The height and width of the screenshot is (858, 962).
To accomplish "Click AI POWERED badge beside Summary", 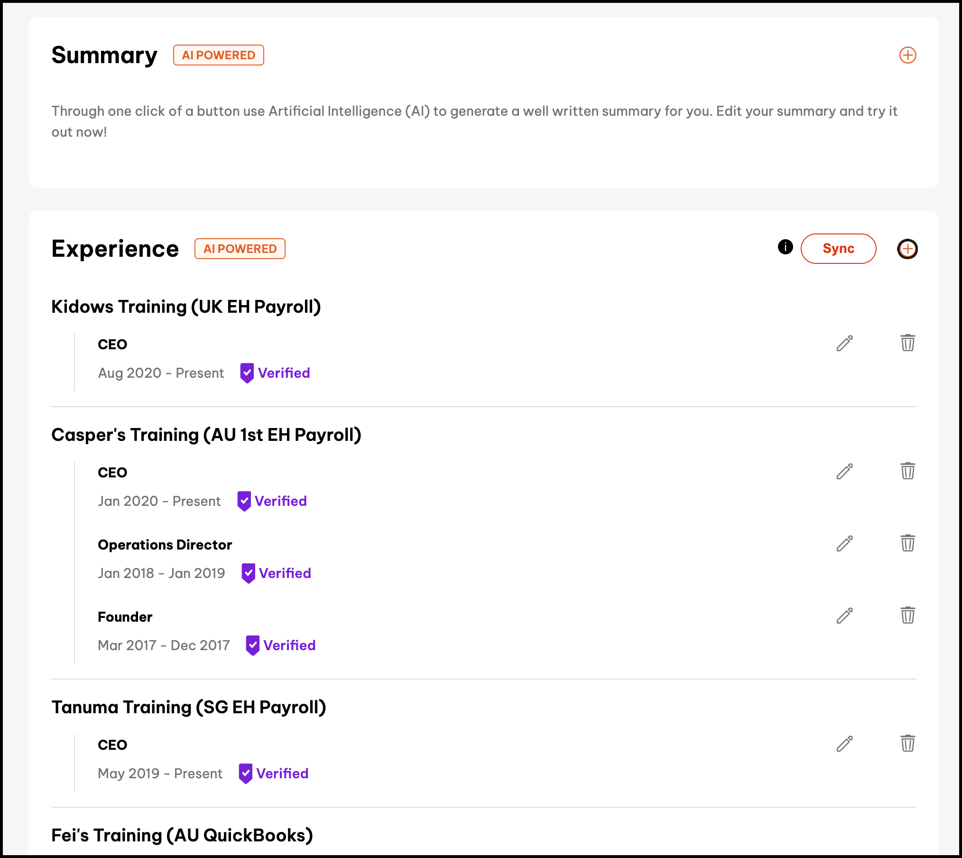I will [218, 55].
